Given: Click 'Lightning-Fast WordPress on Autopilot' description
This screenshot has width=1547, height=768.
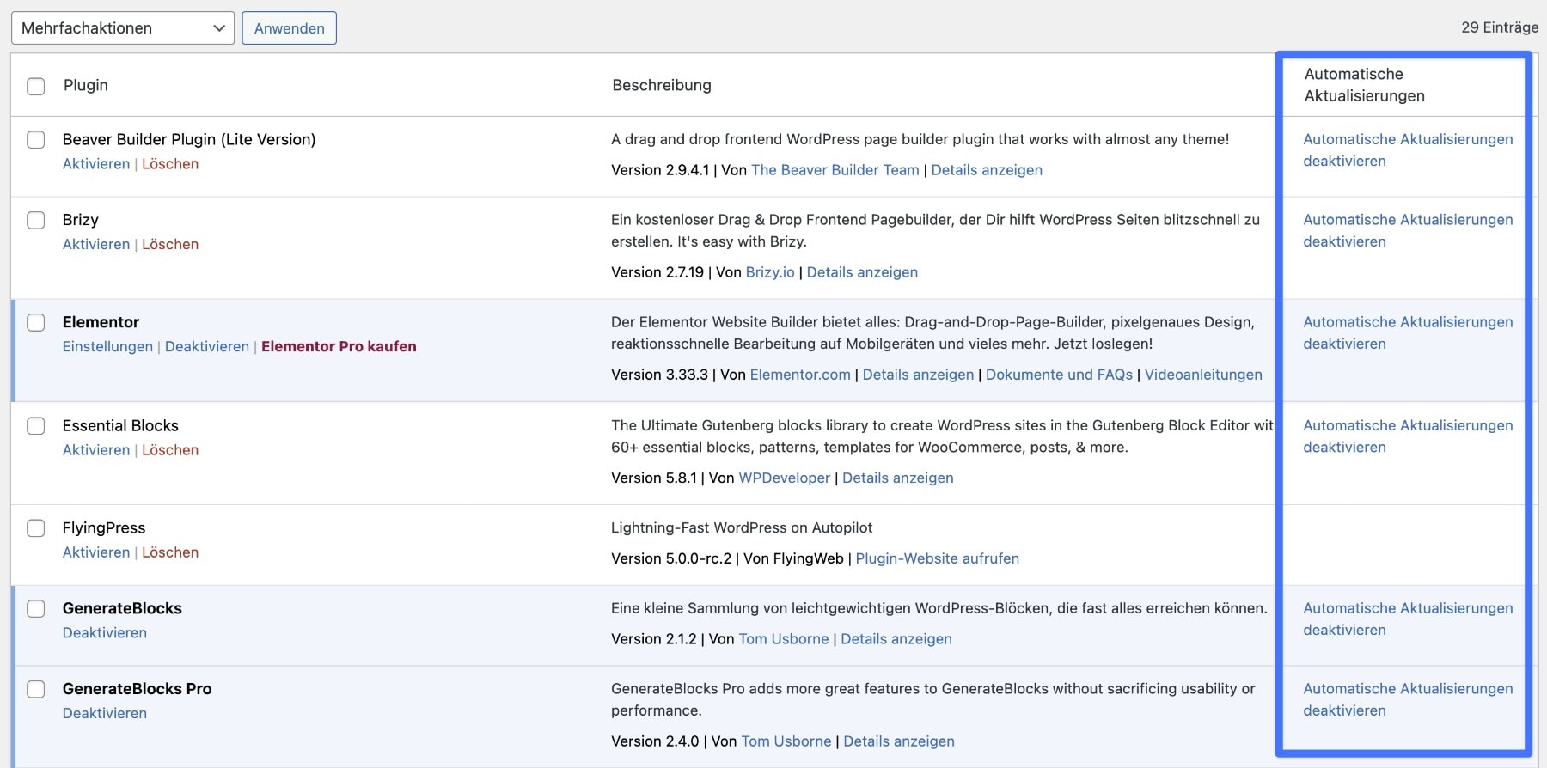Looking at the screenshot, I should point(742,528).
